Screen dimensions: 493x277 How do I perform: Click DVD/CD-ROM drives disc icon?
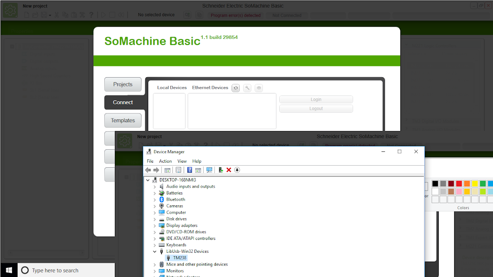point(162,232)
